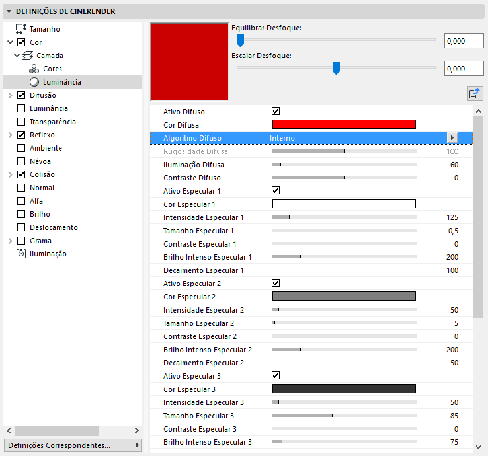Image resolution: width=488 pixels, height=456 pixels.
Task: Enable the Luminância channel checkbox
Action: 21,108
